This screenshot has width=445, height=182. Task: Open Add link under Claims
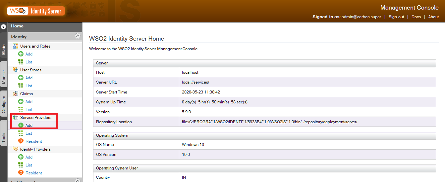point(29,102)
